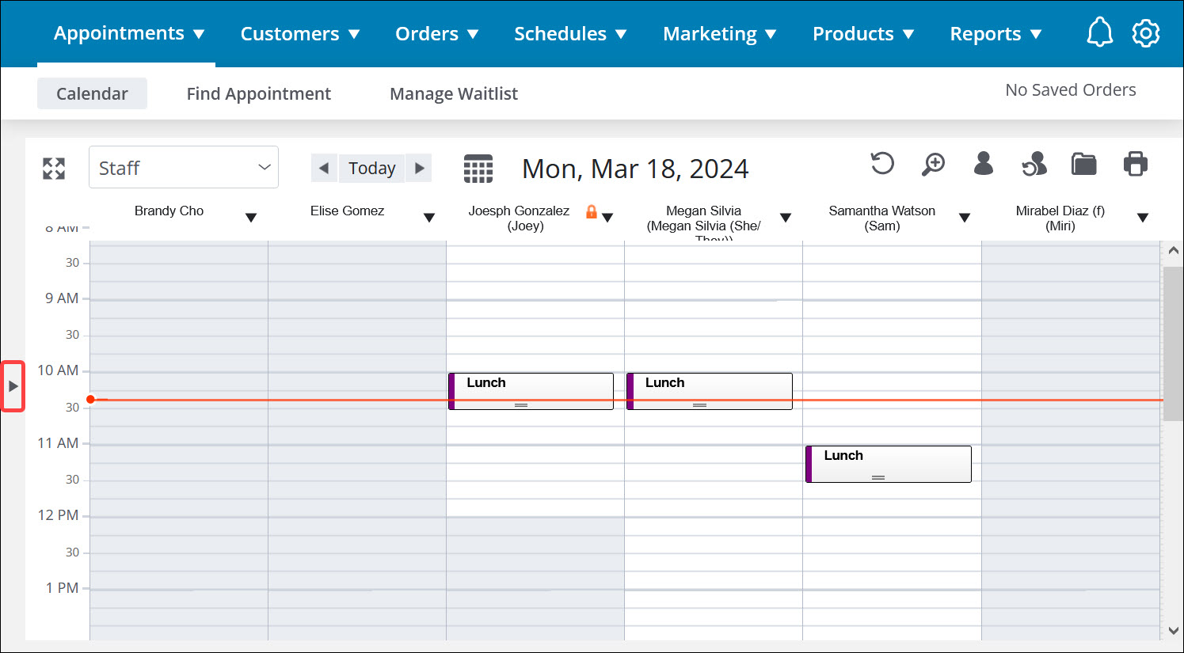The width and height of the screenshot is (1184, 653).
Task: Open notifications via the bell icon
Action: [1099, 32]
